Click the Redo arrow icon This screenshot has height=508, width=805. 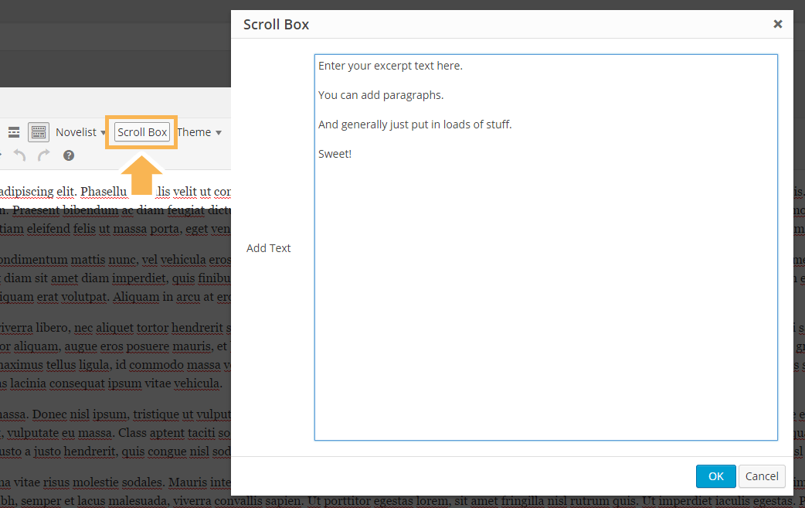pos(43,155)
